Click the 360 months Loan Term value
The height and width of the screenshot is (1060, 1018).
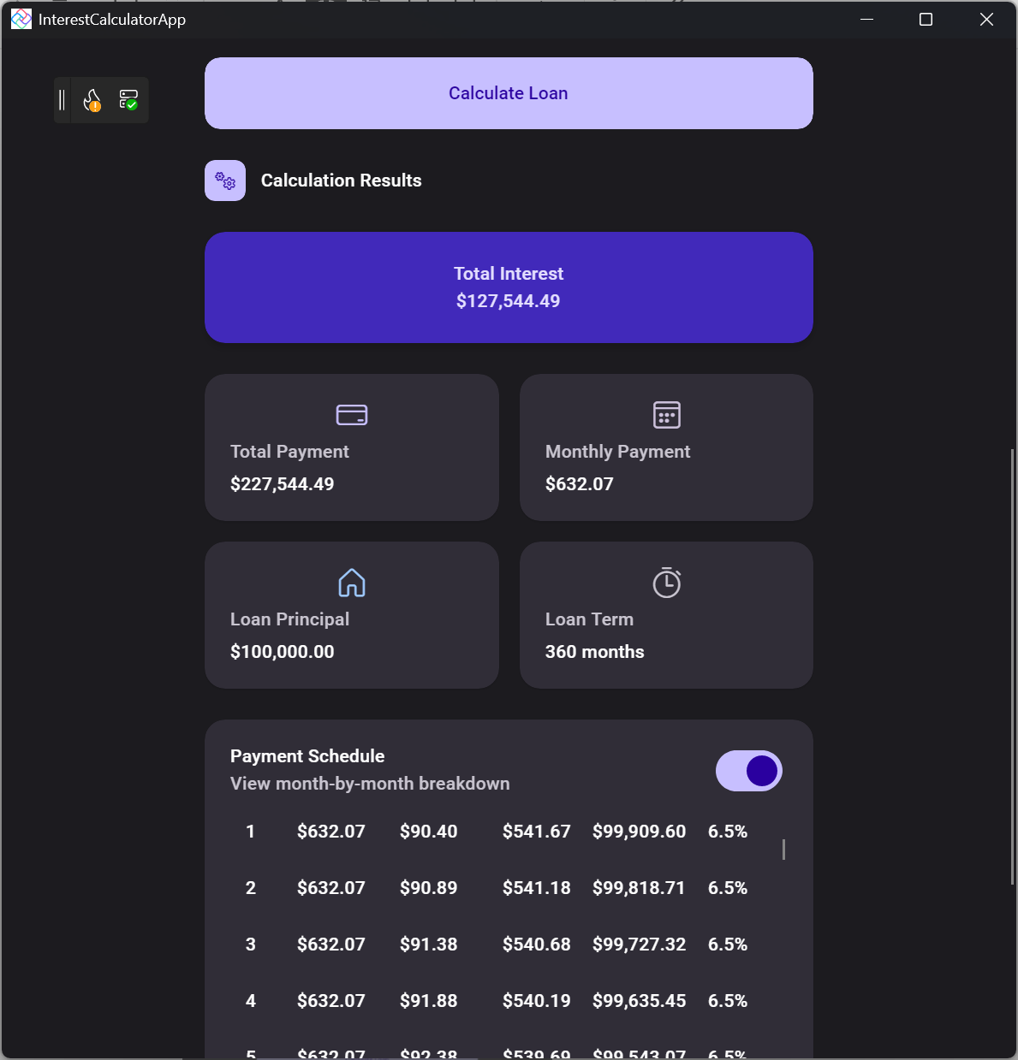point(595,652)
